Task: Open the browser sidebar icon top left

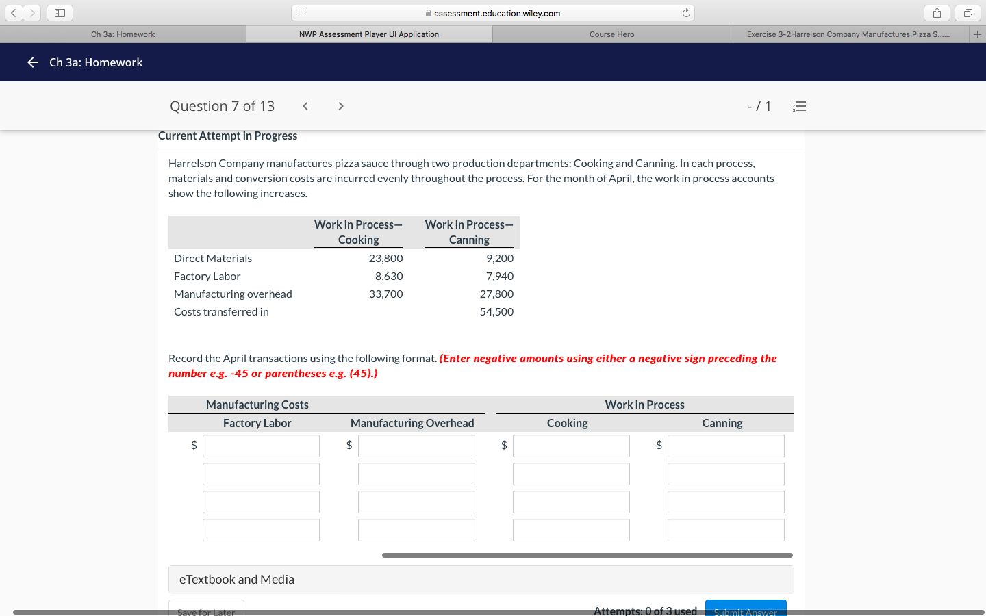Action: 58,12
